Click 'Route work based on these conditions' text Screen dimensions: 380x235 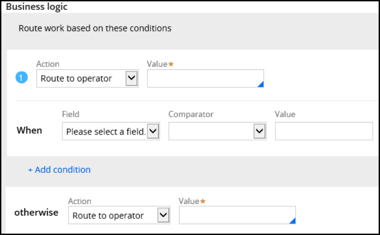coord(95,28)
